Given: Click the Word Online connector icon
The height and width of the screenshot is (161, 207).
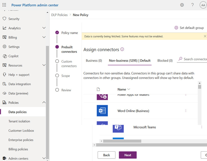Looking at the screenshot, I should (x=102, y=111).
